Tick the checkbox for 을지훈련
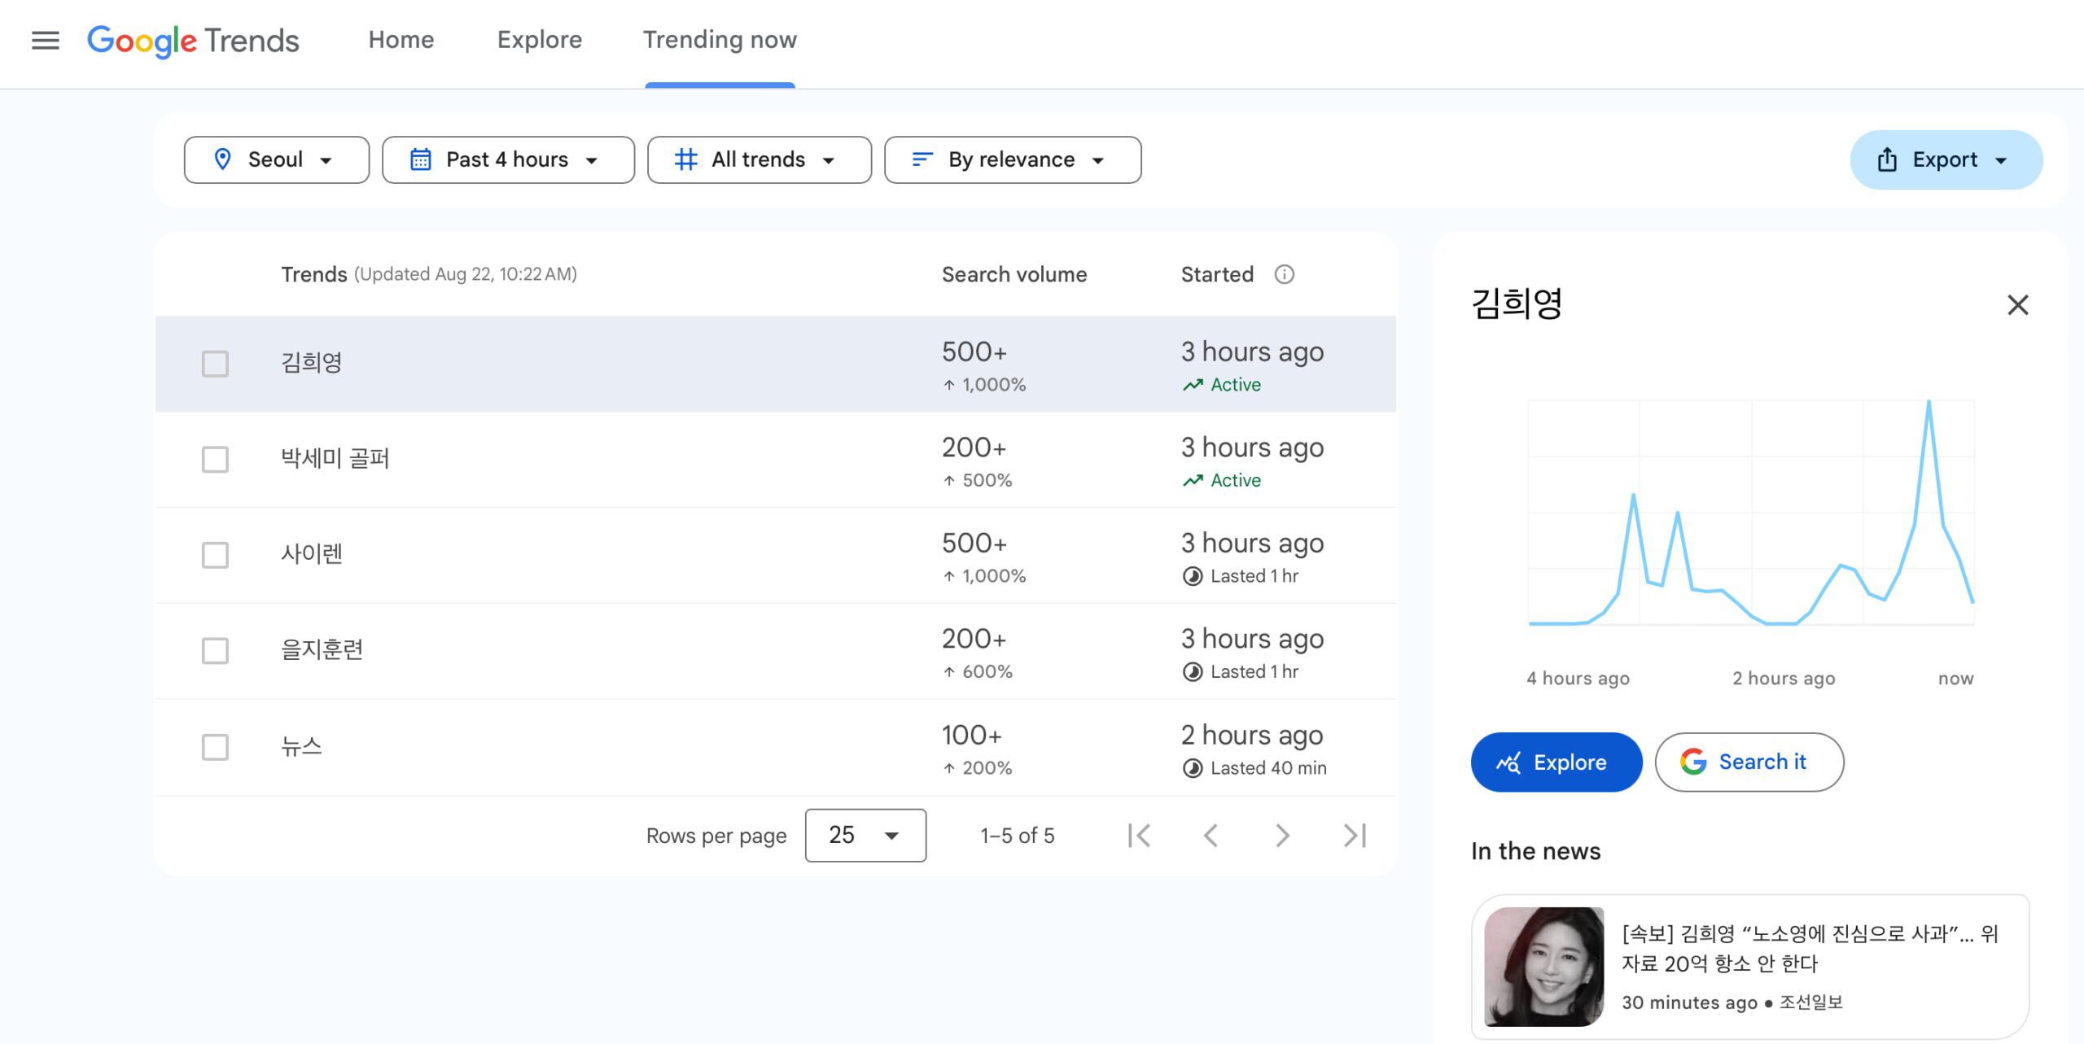2084x1044 pixels. (215, 651)
